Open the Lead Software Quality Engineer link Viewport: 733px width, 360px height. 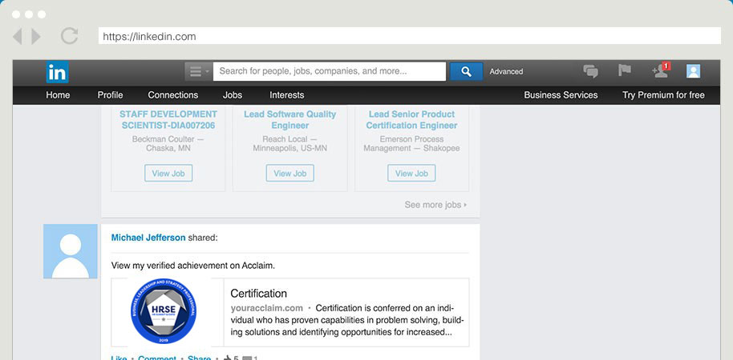[290, 120]
